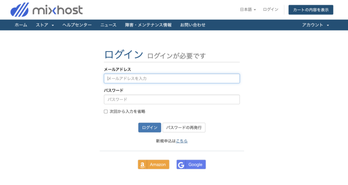Click the 新規申込は text
Screen dimensions: 348x185
coord(166,141)
